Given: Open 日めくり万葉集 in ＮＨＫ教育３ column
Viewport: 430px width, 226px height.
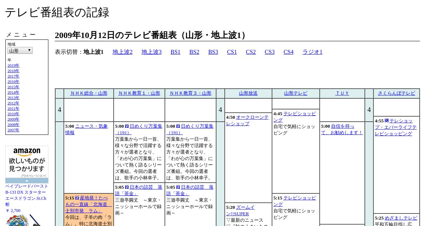Looking at the screenshot, I should click(x=190, y=130).
